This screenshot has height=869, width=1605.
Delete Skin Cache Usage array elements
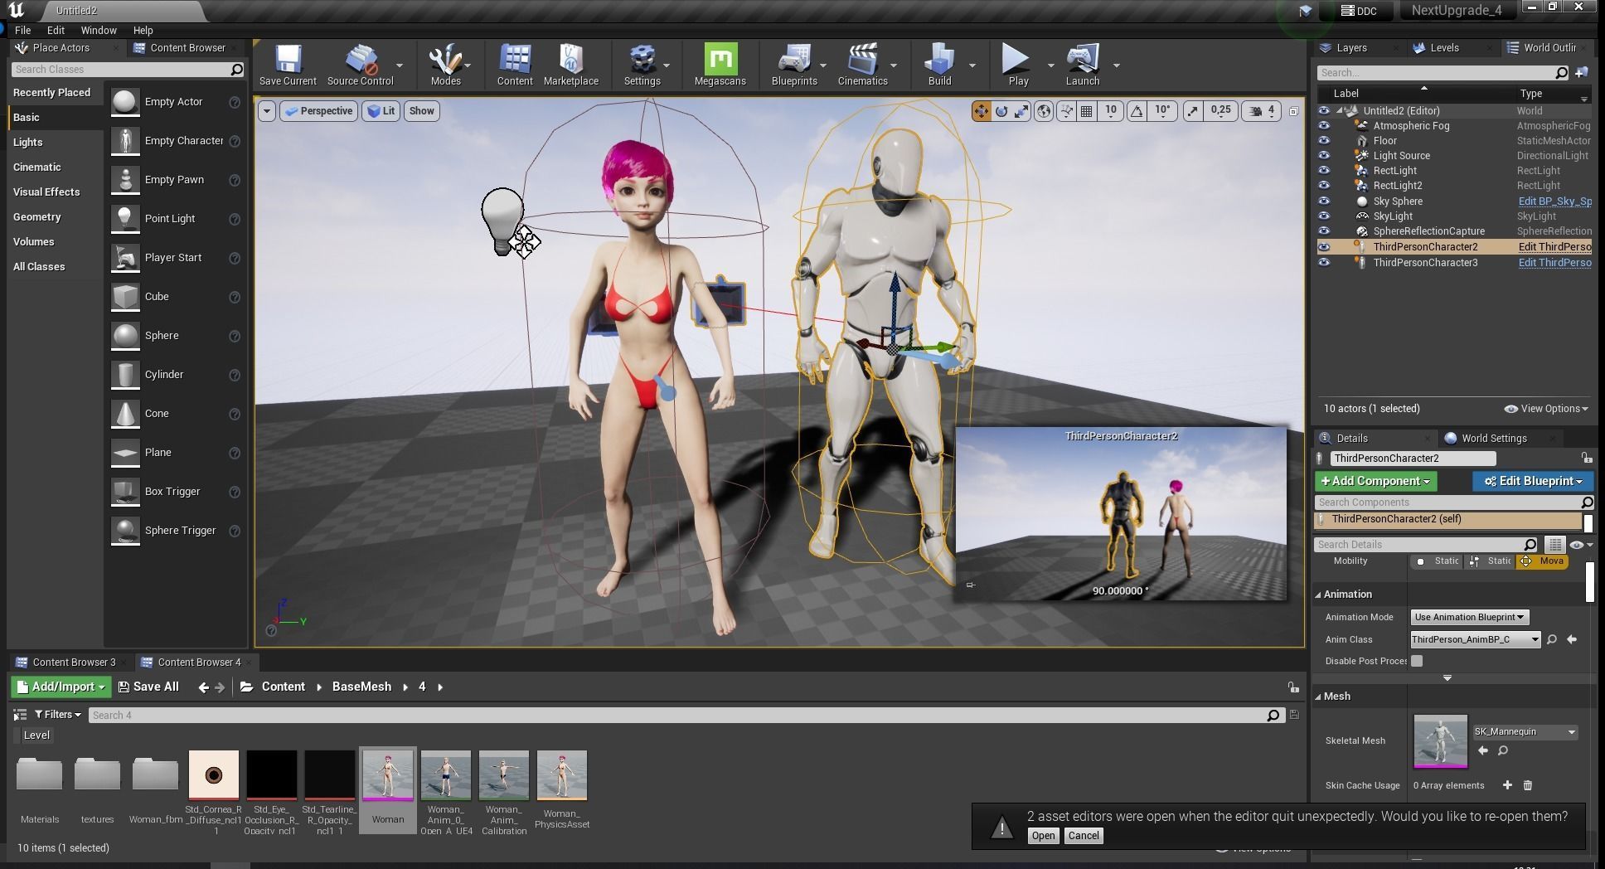click(1528, 785)
